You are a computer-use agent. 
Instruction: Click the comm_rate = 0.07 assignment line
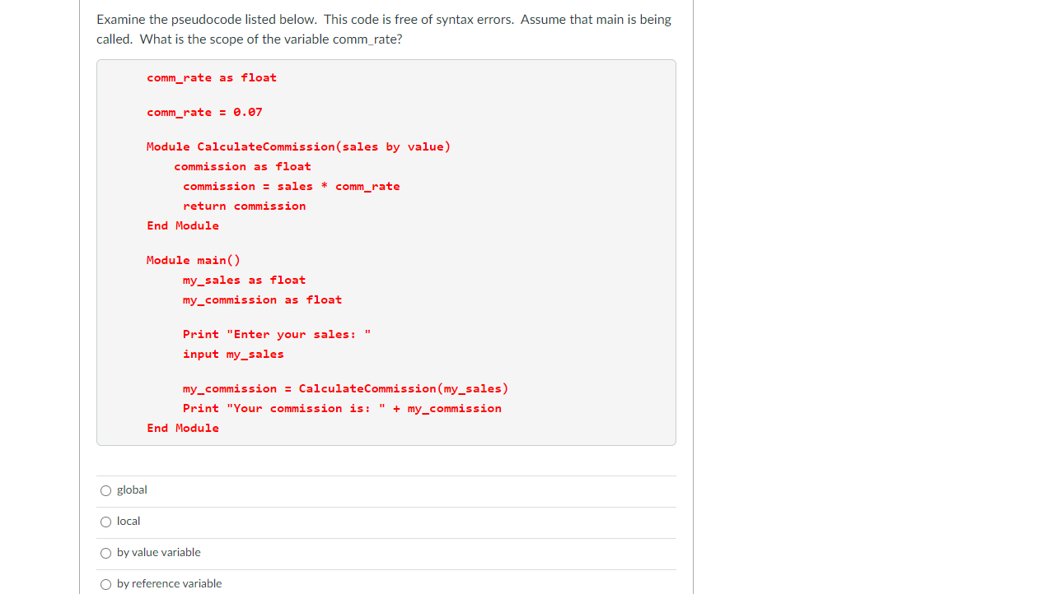coord(204,112)
